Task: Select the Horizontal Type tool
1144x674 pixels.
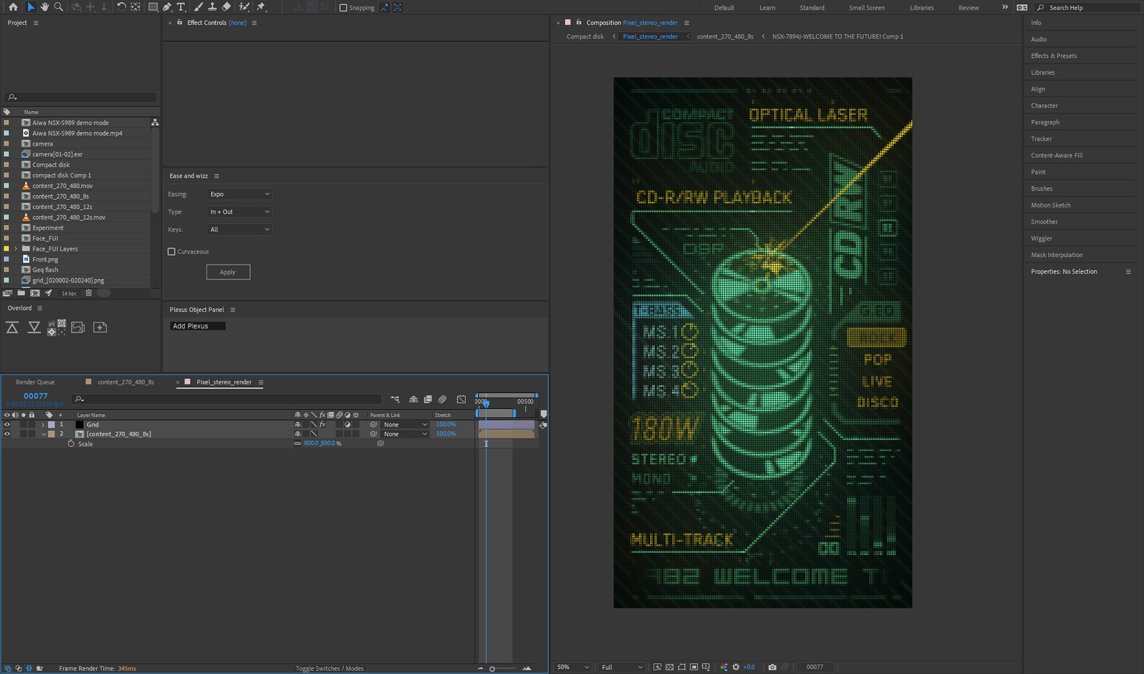Action: coord(181,7)
